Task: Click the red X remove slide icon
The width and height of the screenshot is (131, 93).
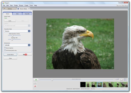Action: pos(35,86)
